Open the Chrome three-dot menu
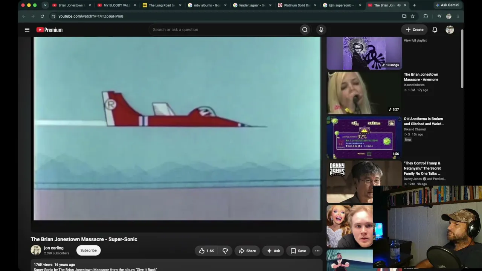The image size is (482, 271). [x=458, y=16]
